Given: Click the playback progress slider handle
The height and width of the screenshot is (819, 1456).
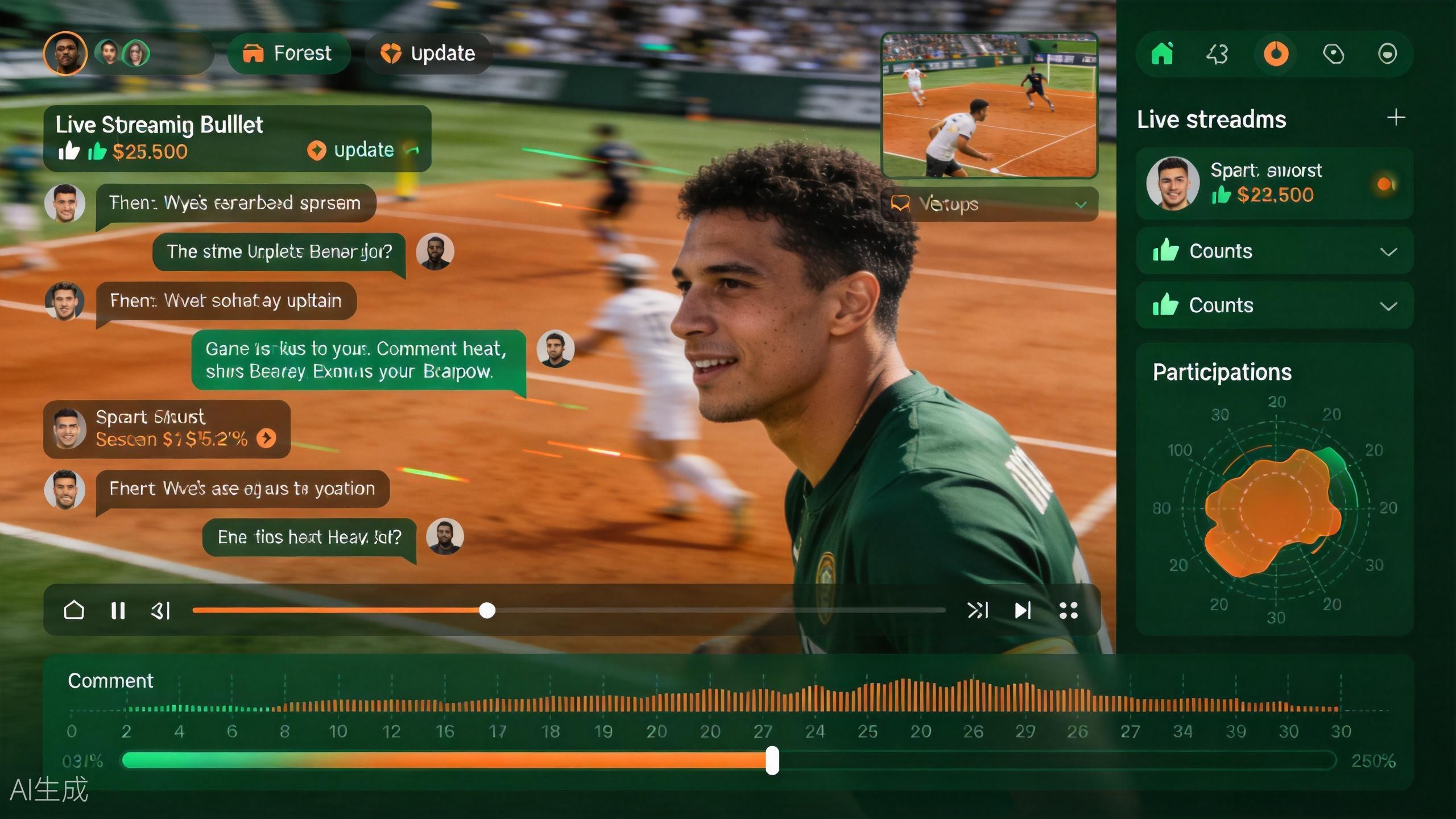Looking at the screenshot, I should click(x=487, y=610).
